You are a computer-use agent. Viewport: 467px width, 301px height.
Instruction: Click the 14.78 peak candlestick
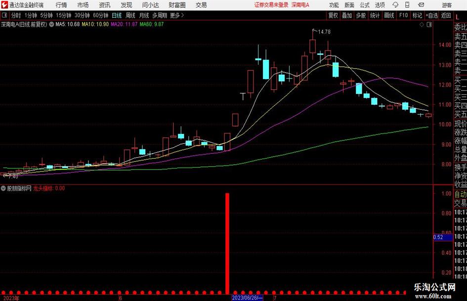pos(313,45)
